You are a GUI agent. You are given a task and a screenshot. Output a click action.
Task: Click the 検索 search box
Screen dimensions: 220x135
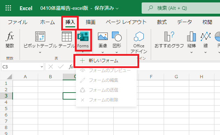(x=181, y=8)
